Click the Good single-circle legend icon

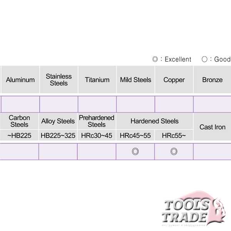click(204, 59)
